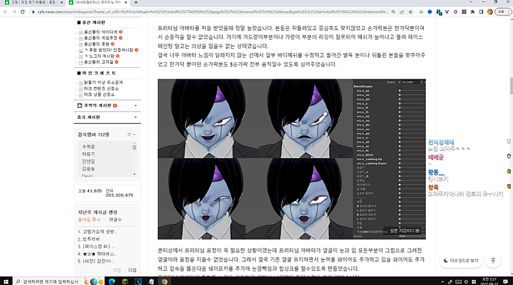Click 다음 in weekly ranking list
Viewport: 513px width, 285px height.
tap(132, 270)
